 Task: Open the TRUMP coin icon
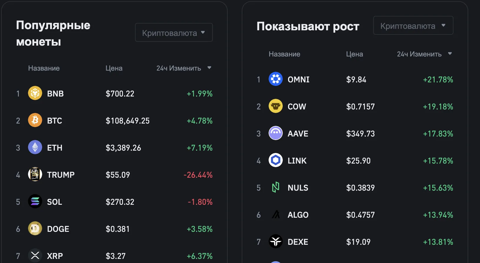[35, 174]
